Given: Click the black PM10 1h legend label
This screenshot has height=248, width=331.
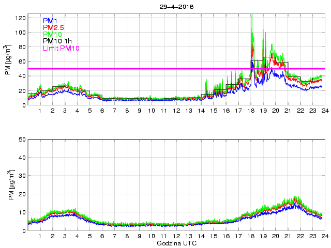Looking at the screenshot, I should tap(57, 41).
